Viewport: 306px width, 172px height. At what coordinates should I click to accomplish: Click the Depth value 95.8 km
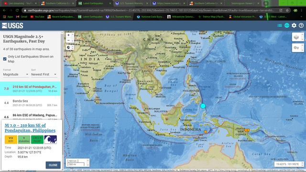(x=22, y=157)
